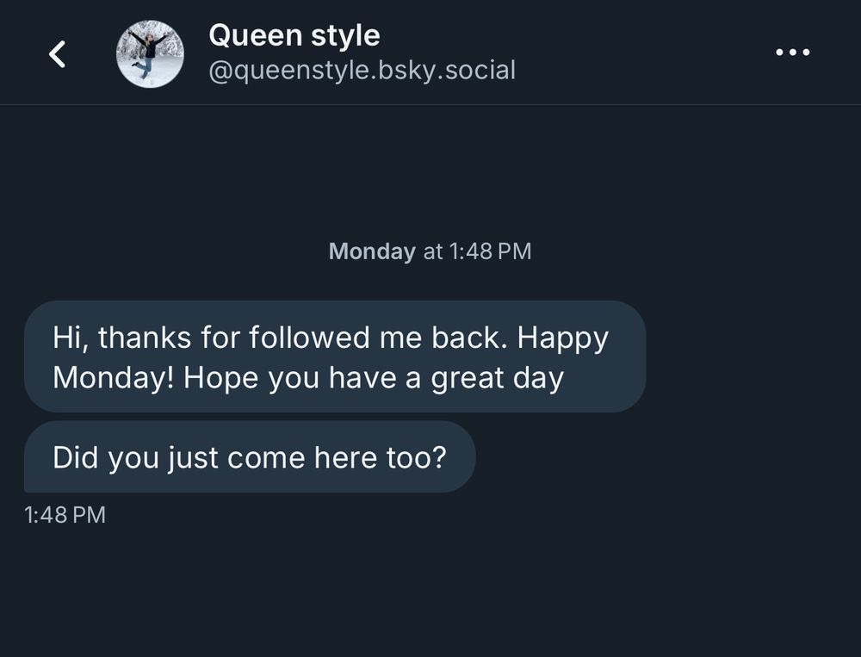Click the word "Hi" starting the first message
The image size is (861, 657).
point(65,338)
